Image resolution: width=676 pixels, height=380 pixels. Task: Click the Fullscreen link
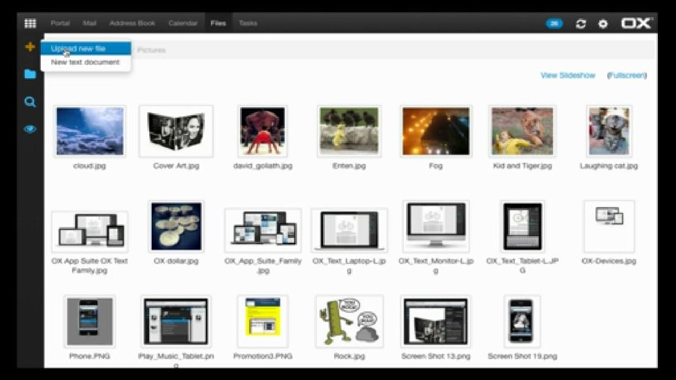(x=627, y=75)
